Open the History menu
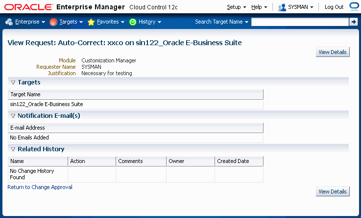Viewport: 361px width, 218px height. [x=150, y=22]
